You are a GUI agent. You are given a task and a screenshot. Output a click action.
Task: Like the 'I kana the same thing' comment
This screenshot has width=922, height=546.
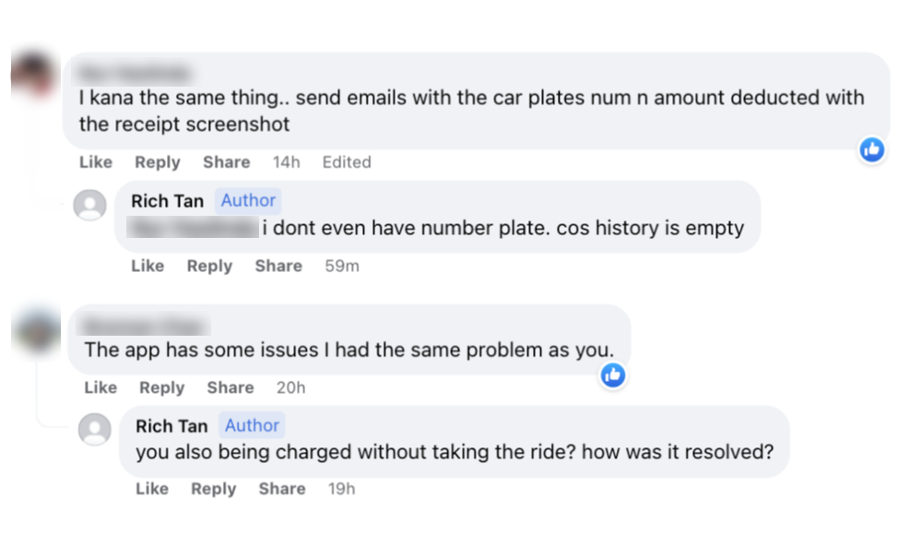click(x=96, y=162)
